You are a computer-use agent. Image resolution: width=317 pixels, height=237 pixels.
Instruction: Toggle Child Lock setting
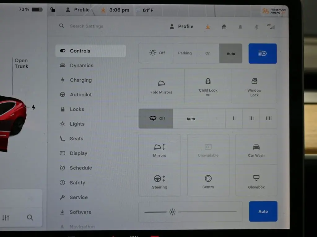pos(208,86)
